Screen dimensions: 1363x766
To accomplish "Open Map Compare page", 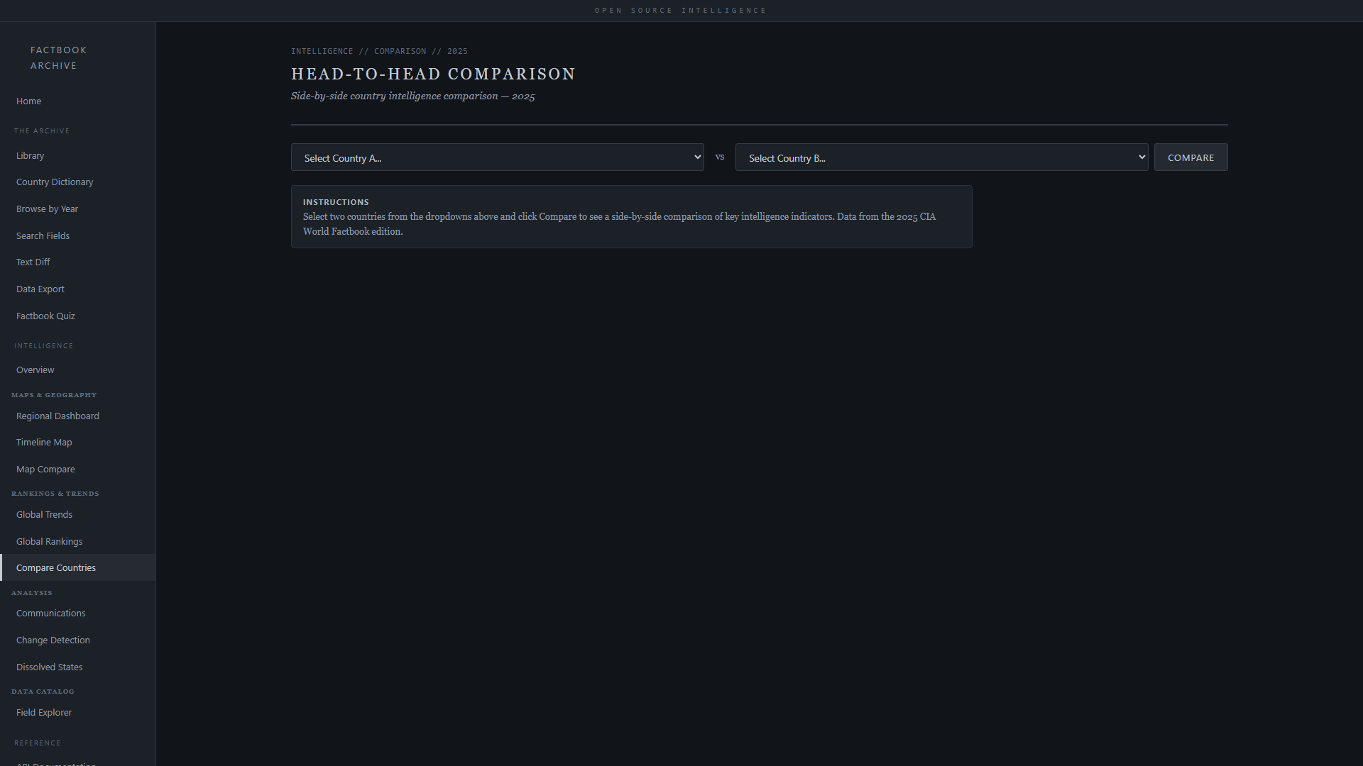I will coord(45,470).
